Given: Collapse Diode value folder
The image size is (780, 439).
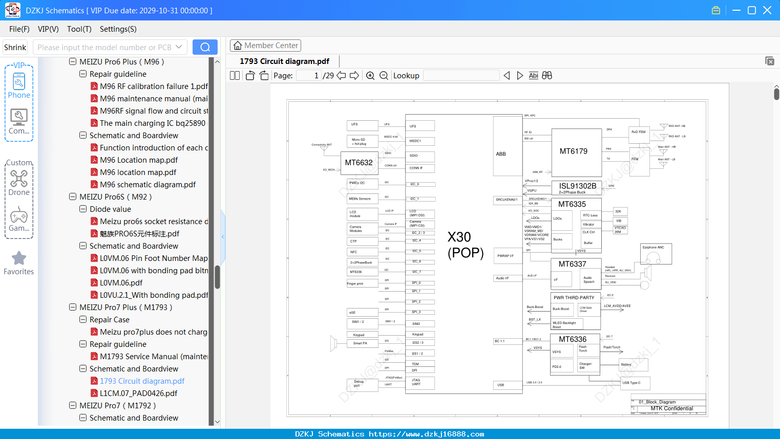Looking at the screenshot, I should pyautogui.click(x=83, y=209).
